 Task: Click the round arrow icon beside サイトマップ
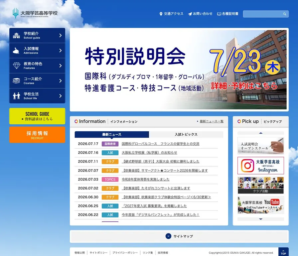pos(168,236)
